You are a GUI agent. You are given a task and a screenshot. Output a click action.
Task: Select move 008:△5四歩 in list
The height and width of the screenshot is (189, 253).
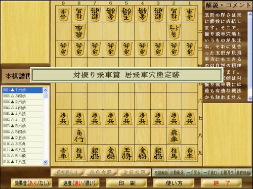(23, 132)
